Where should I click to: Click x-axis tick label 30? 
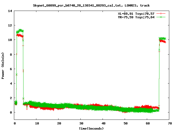pos(81,123)
